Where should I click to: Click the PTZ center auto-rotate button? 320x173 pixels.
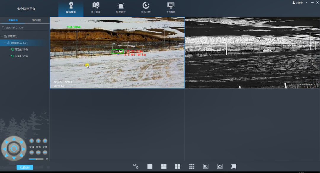click(x=14, y=148)
